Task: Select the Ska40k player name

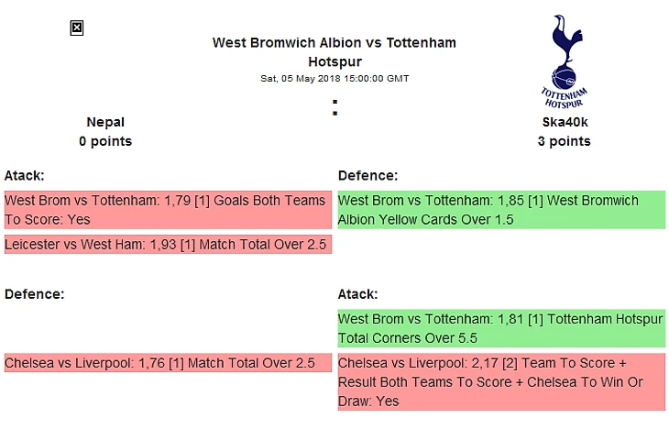Action: (564, 122)
